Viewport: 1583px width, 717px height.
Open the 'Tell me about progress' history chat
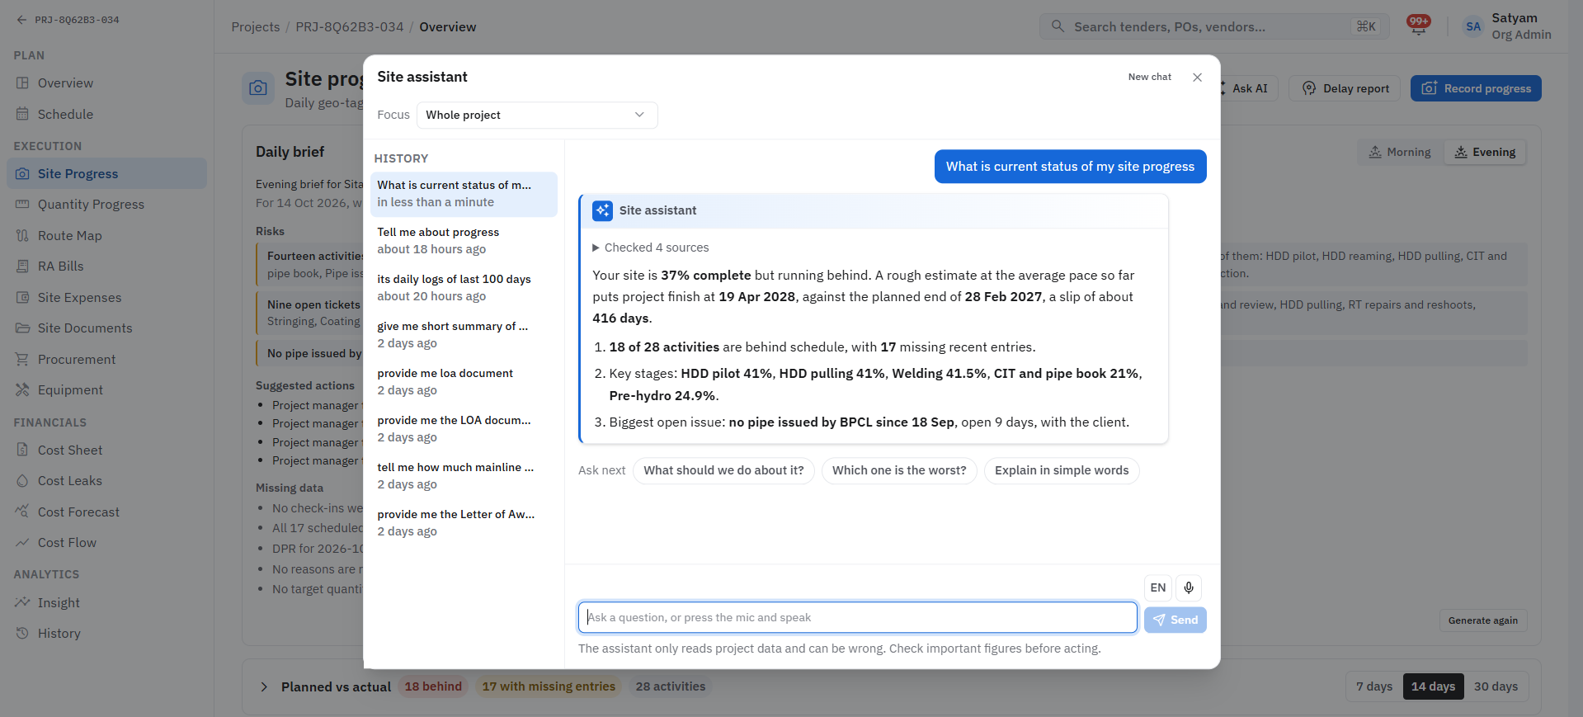point(464,241)
